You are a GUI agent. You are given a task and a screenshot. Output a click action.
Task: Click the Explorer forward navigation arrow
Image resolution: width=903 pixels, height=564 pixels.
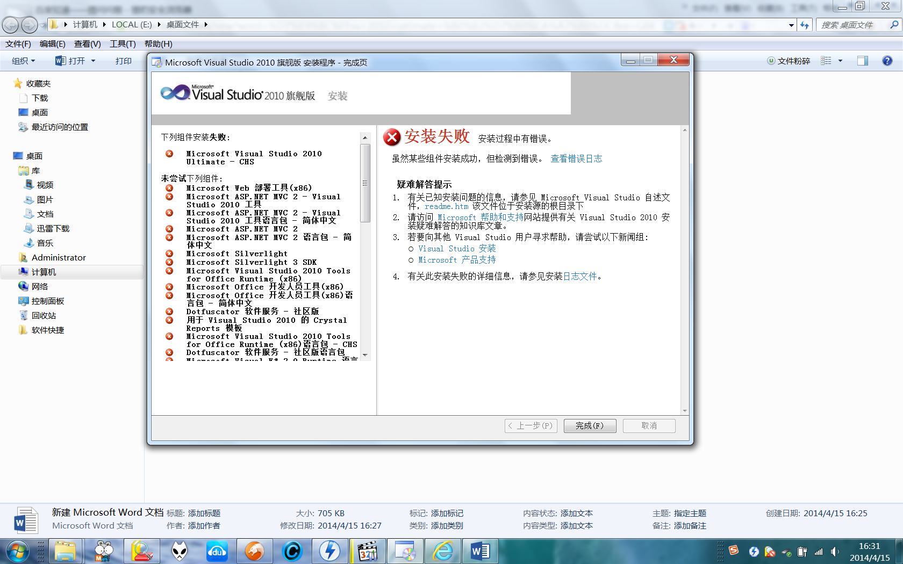(30, 25)
